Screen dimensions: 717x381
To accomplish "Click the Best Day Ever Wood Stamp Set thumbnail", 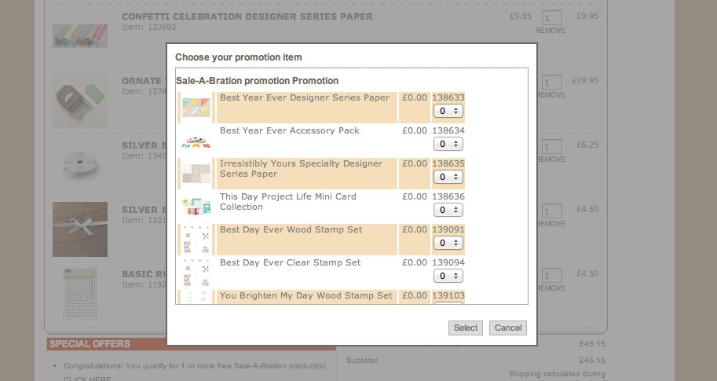I will pyautogui.click(x=196, y=240).
